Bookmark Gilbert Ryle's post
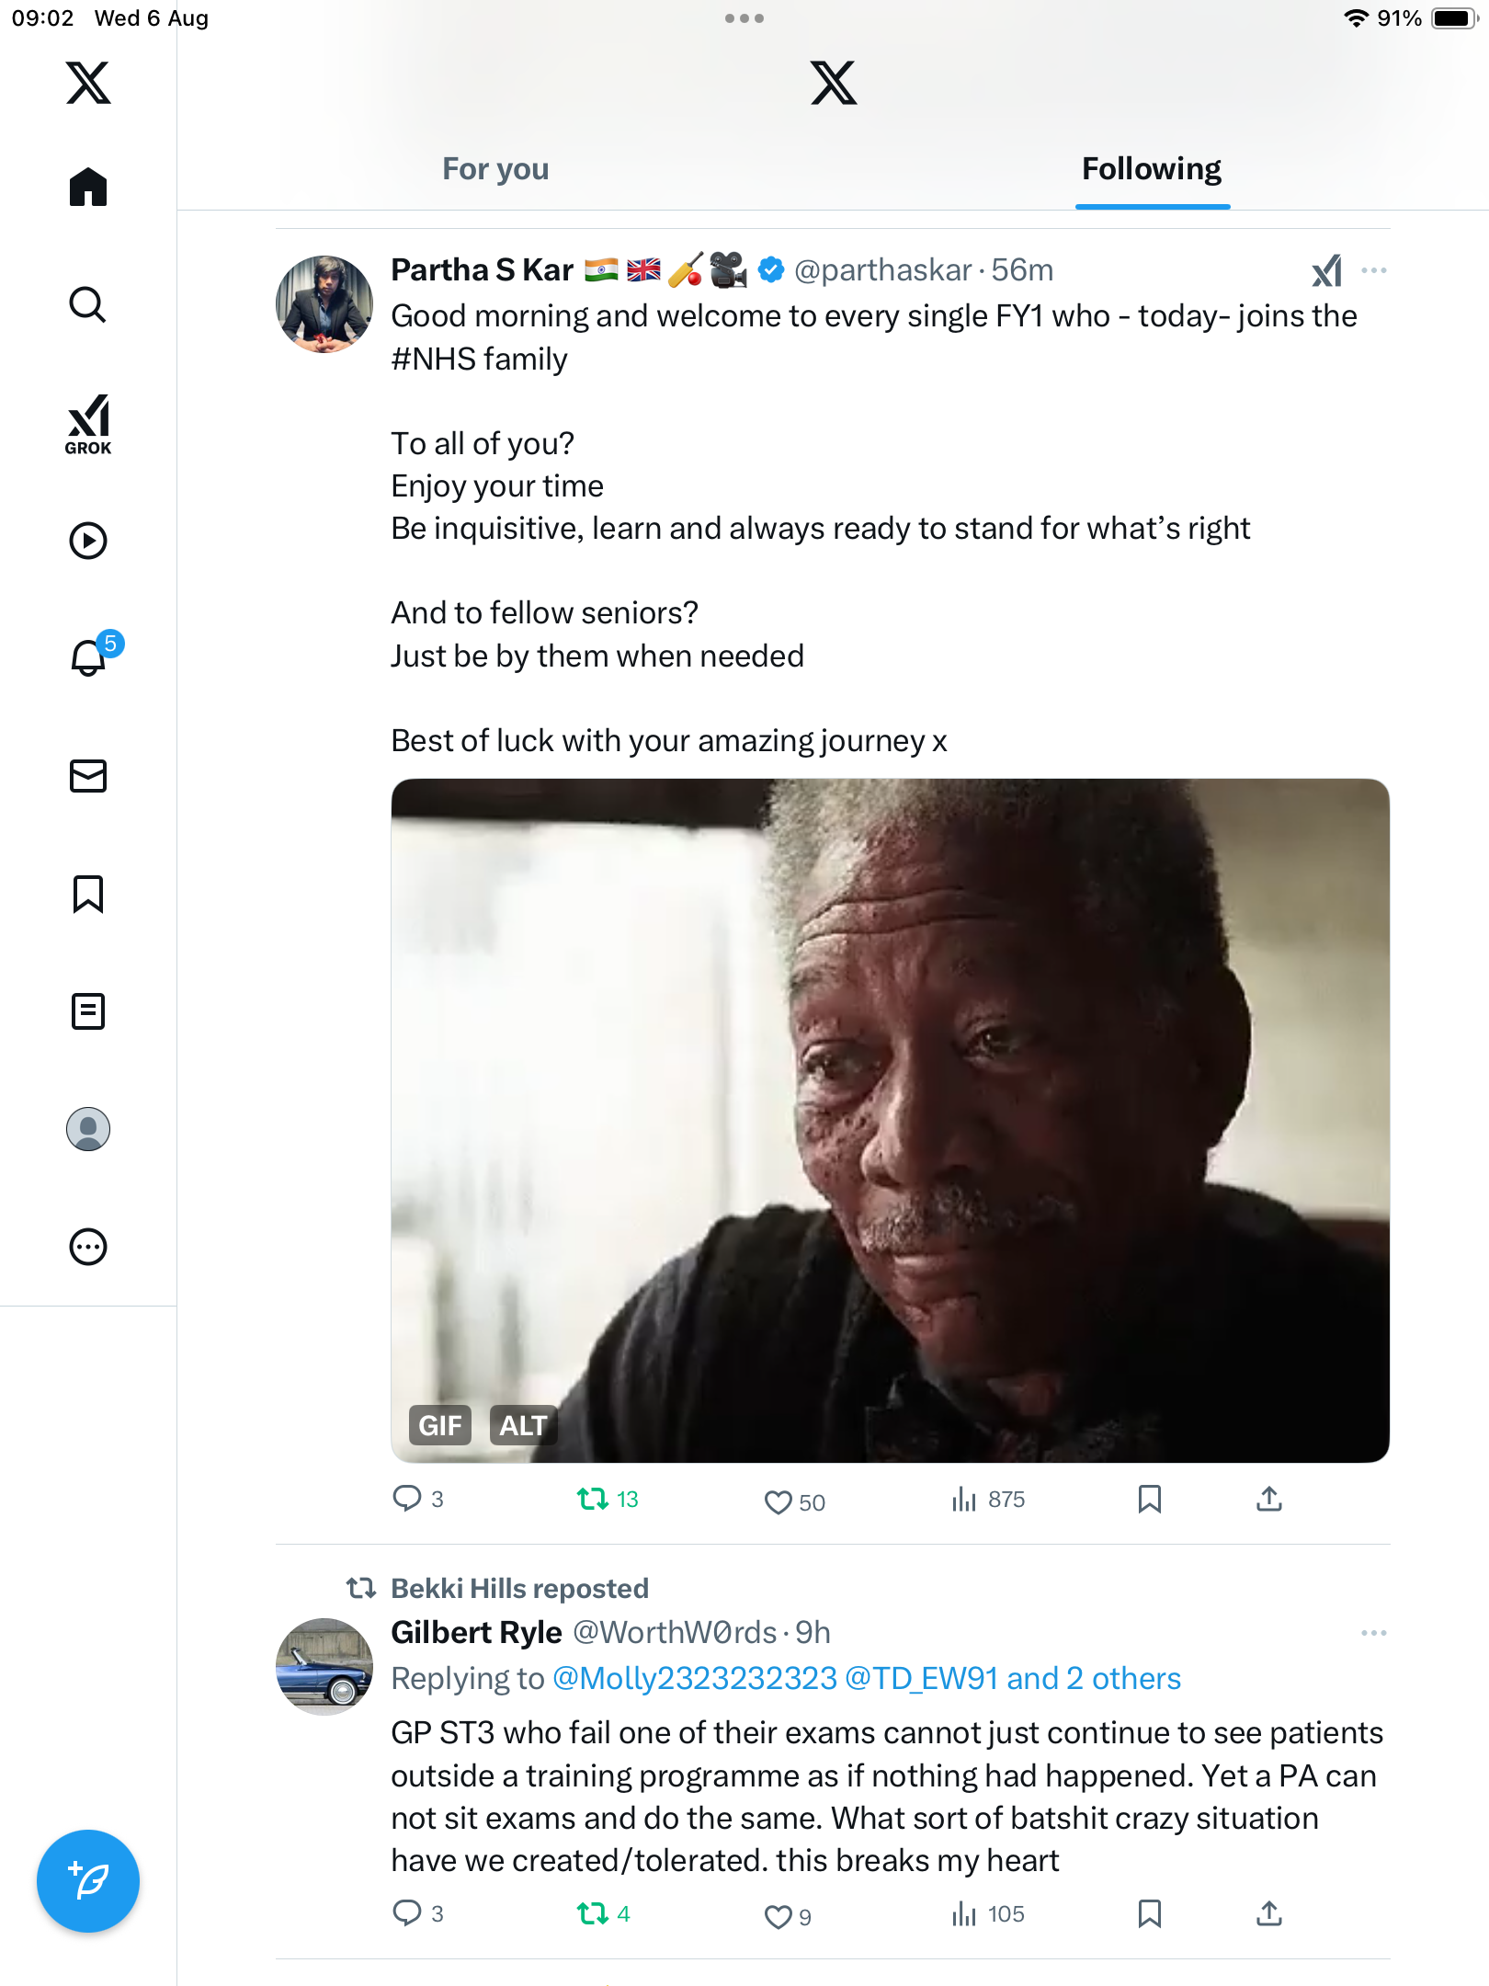 [x=1149, y=1913]
